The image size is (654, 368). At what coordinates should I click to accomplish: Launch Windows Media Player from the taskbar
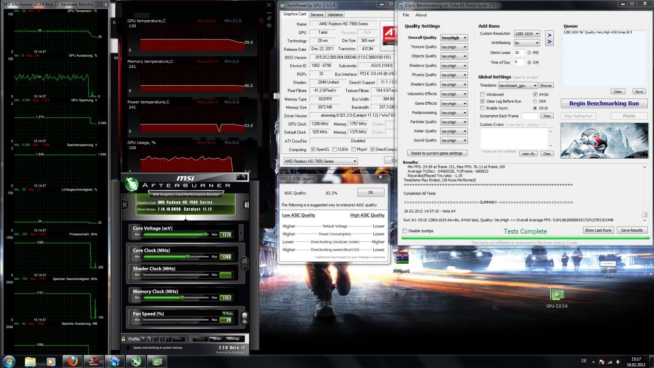tap(51, 361)
